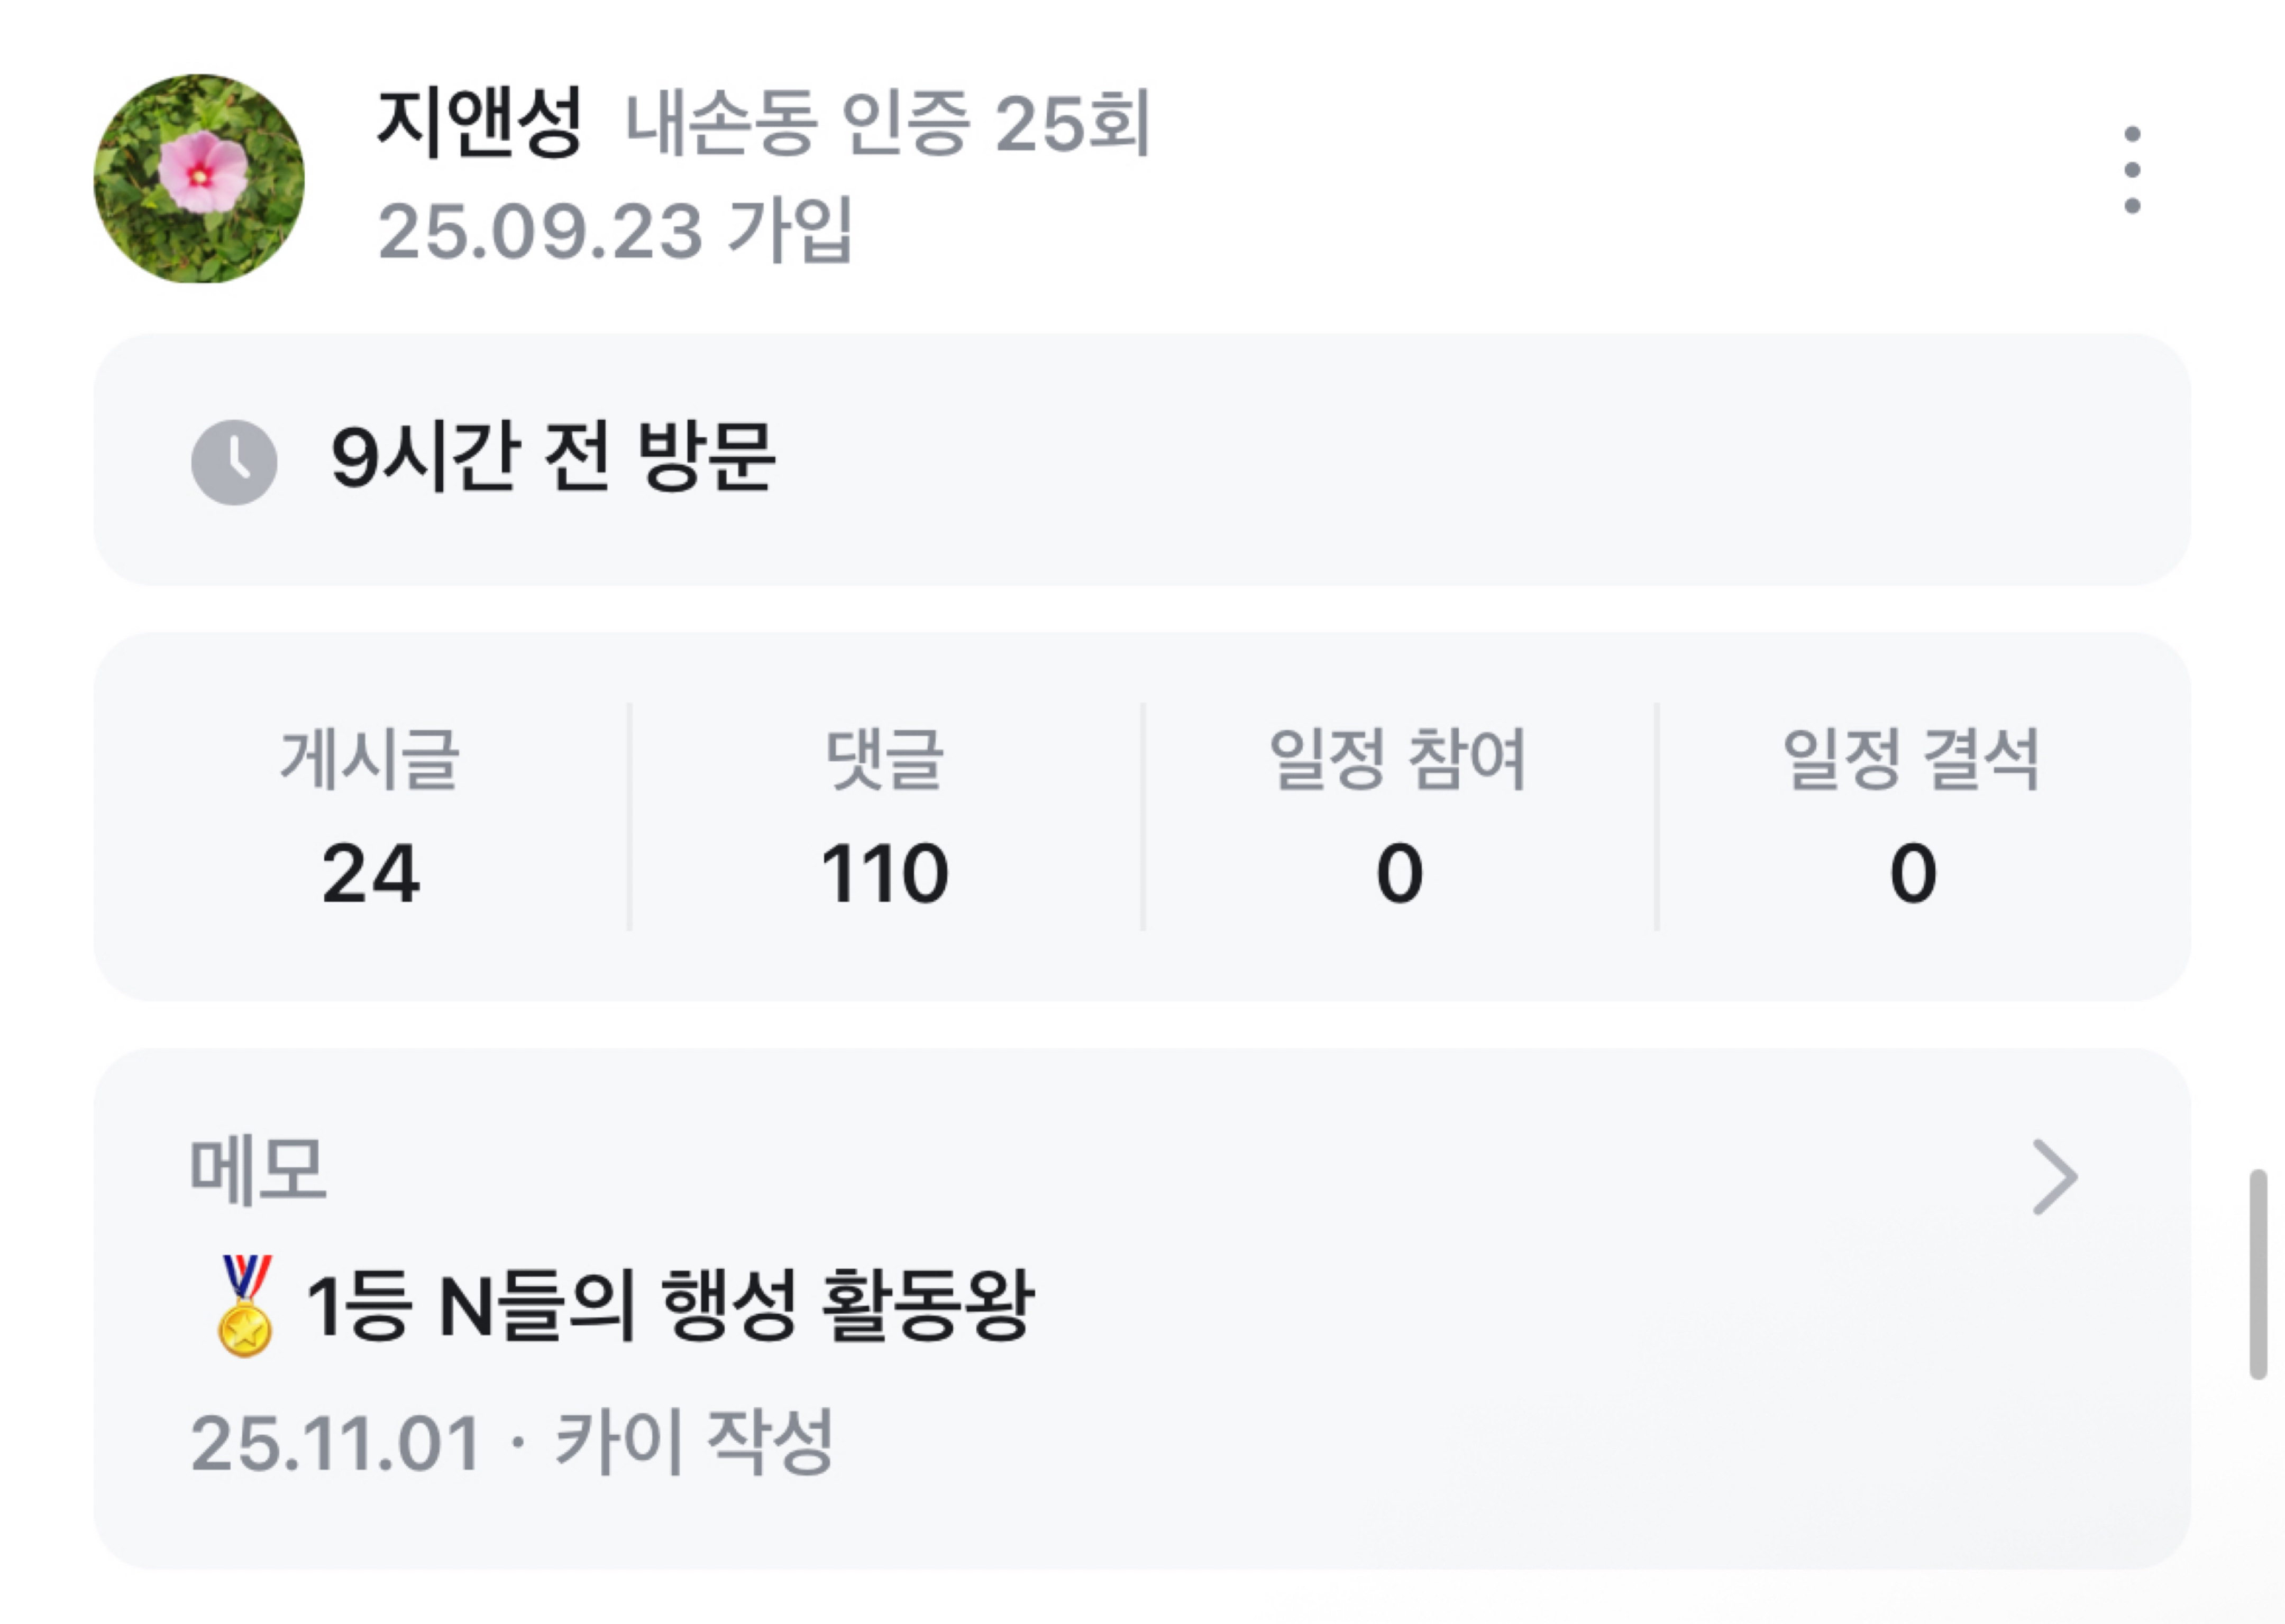Open the three-dot more options menu

2131,169
